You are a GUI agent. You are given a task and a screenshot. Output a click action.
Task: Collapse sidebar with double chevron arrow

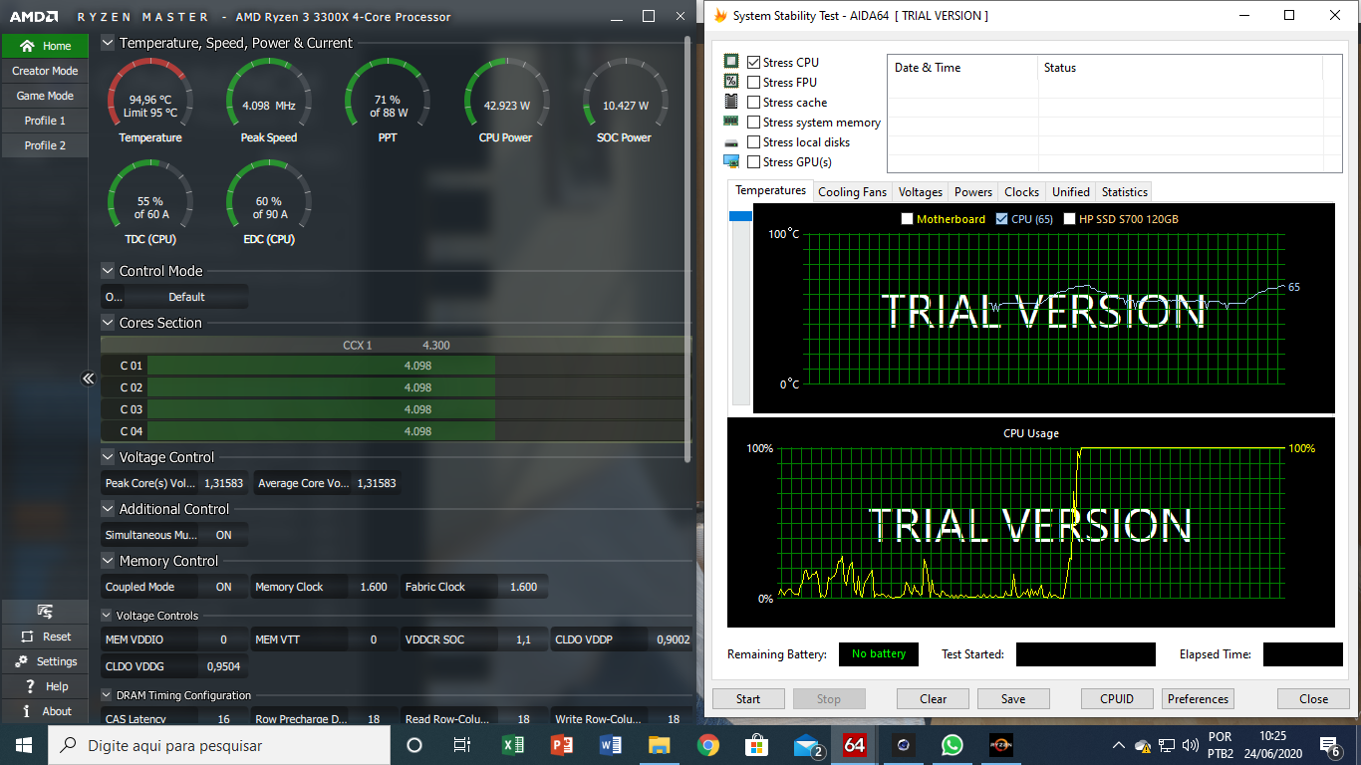(x=88, y=379)
